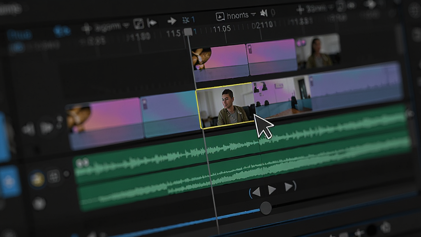
Task: Click the "11.5" time label on the ruler
Action: tap(173, 34)
